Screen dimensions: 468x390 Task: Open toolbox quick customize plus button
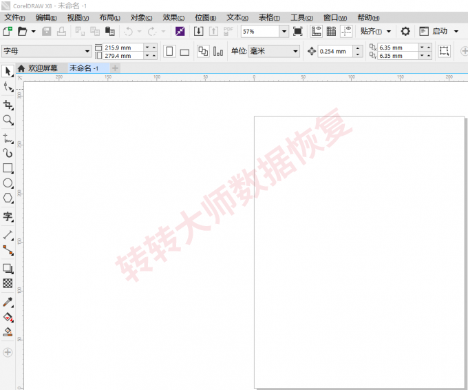[x=8, y=352]
